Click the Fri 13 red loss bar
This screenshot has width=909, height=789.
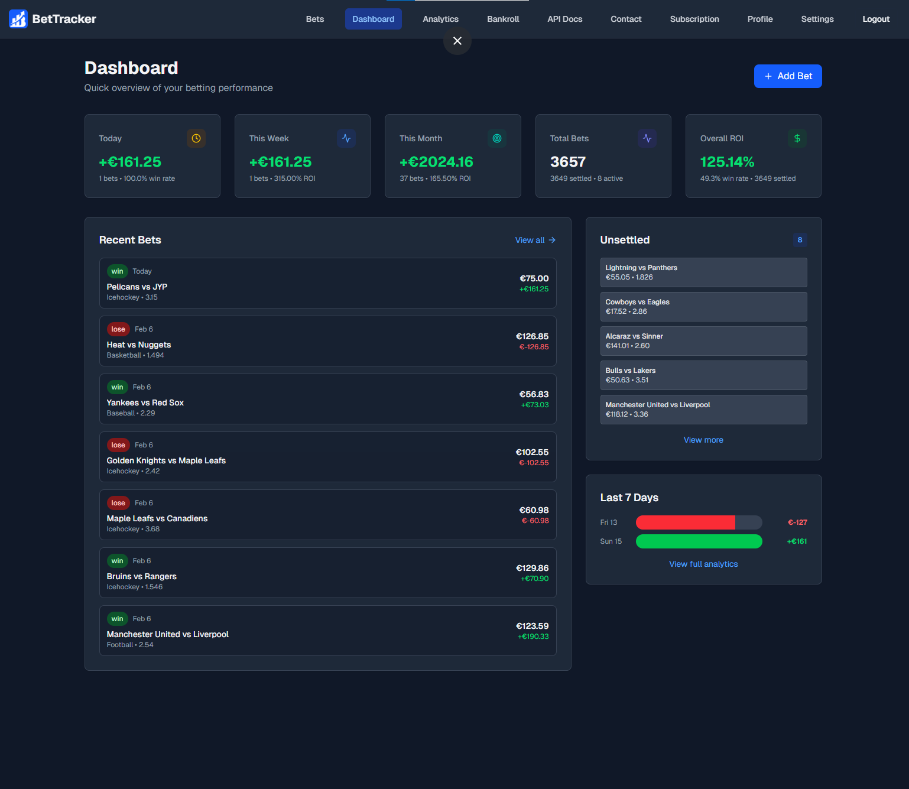click(686, 522)
